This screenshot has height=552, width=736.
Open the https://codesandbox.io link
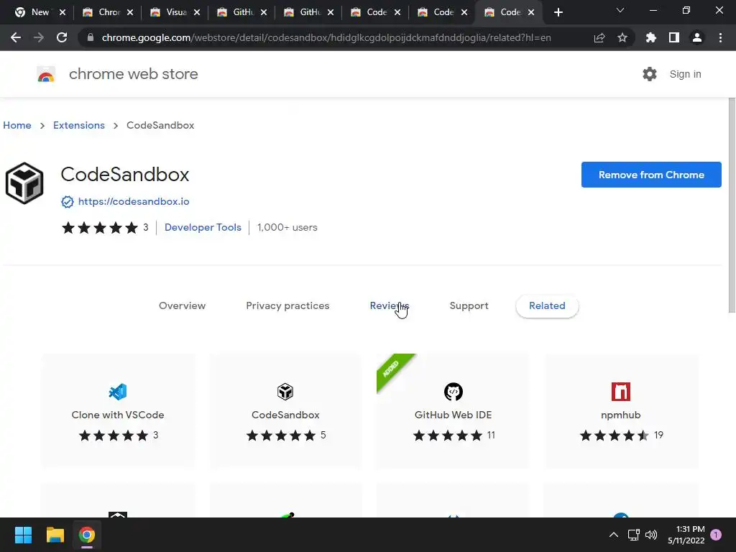(x=134, y=201)
